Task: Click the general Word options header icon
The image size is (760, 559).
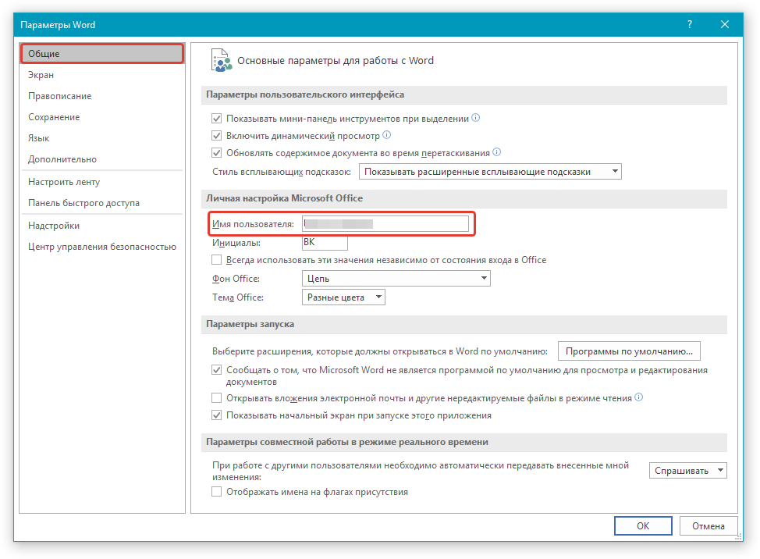Action: point(222,61)
